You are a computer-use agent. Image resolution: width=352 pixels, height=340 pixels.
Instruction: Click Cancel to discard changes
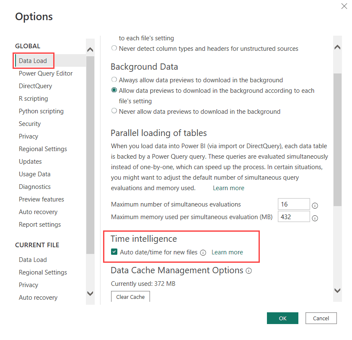[321, 318]
